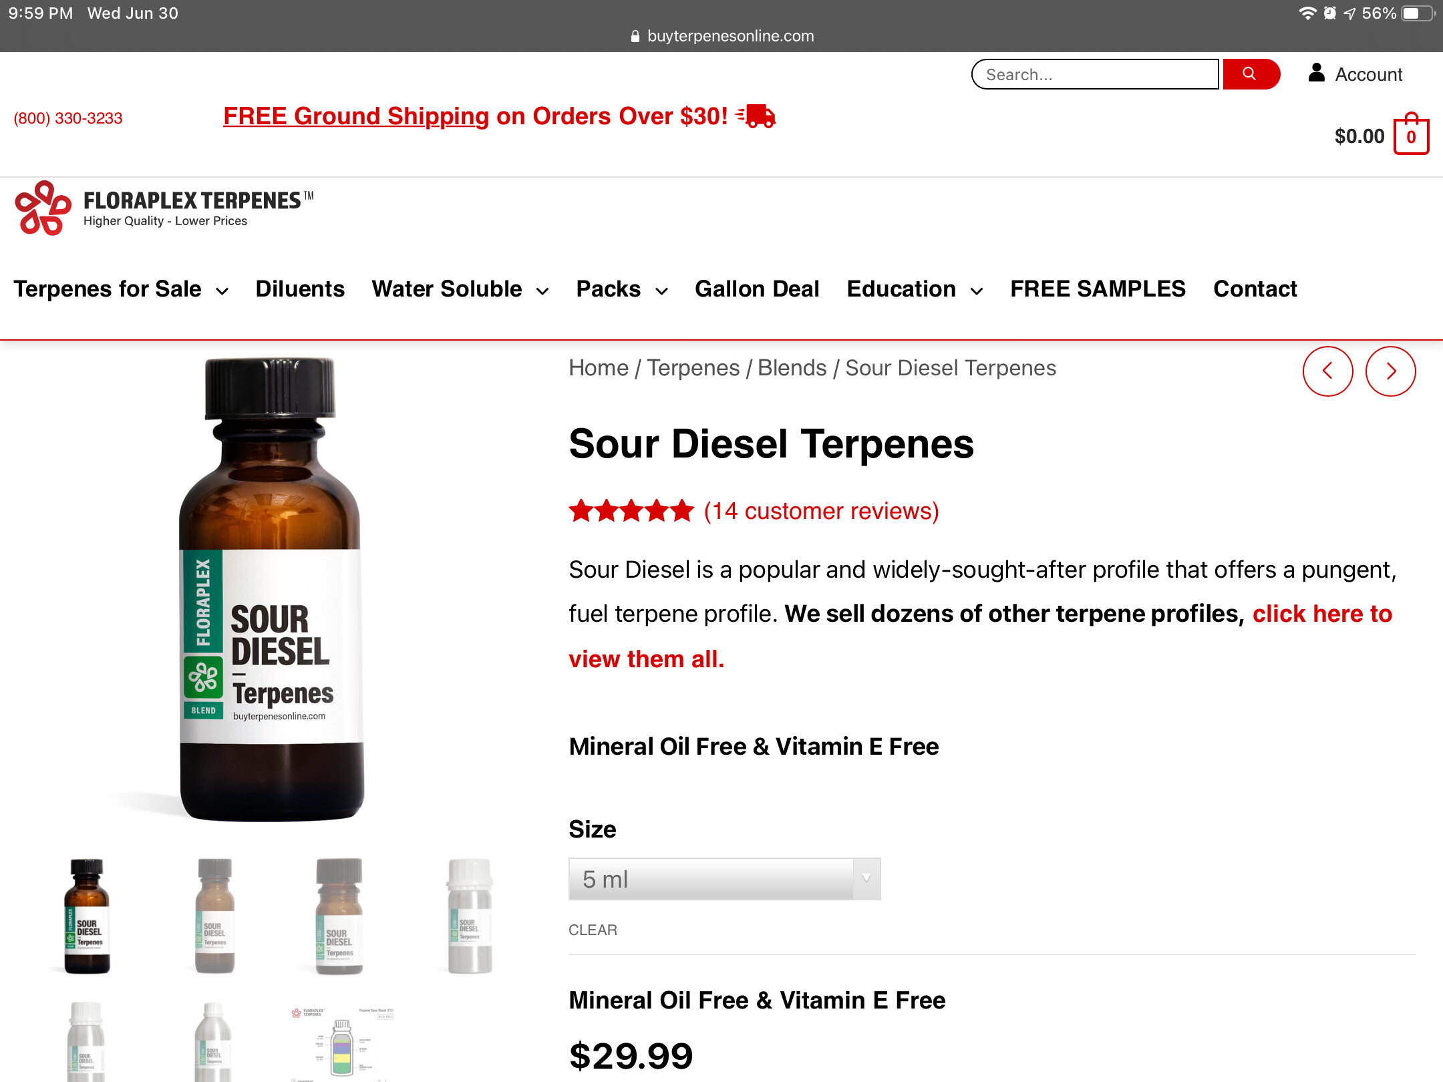Open the shopping bag cart icon

[x=1411, y=134]
